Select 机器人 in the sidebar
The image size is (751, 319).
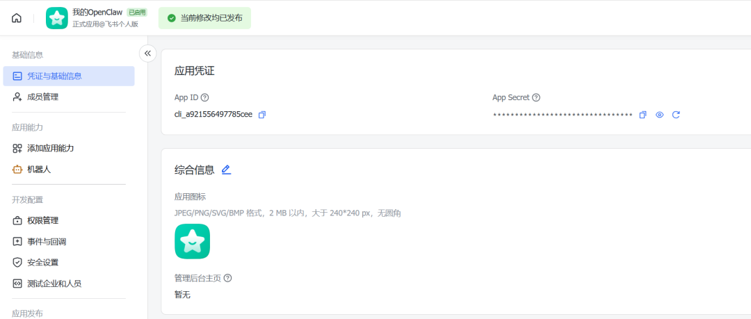point(39,169)
